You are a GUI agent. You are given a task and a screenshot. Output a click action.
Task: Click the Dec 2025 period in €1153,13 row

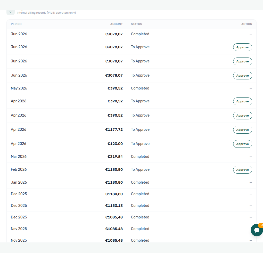tap(19, 206)
